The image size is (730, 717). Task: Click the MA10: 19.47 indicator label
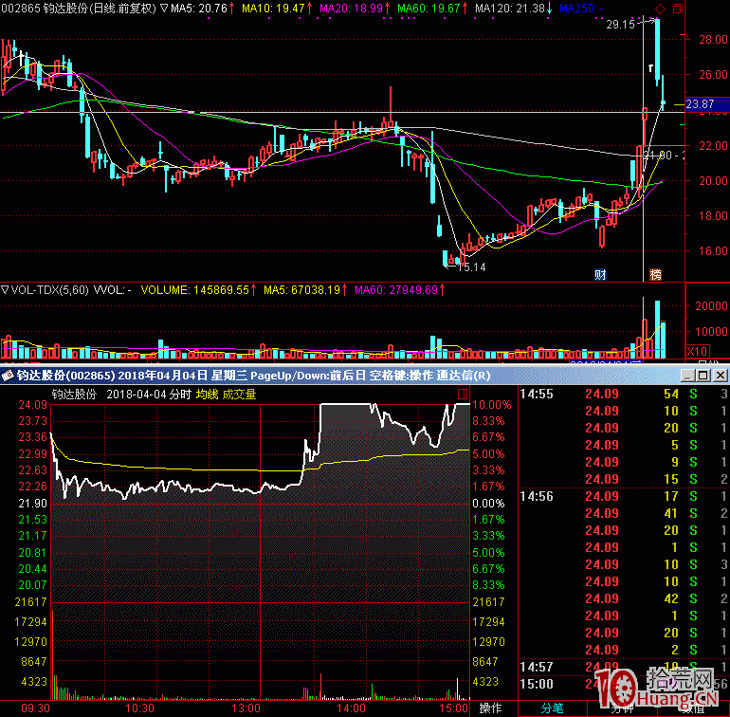[277, 9]
